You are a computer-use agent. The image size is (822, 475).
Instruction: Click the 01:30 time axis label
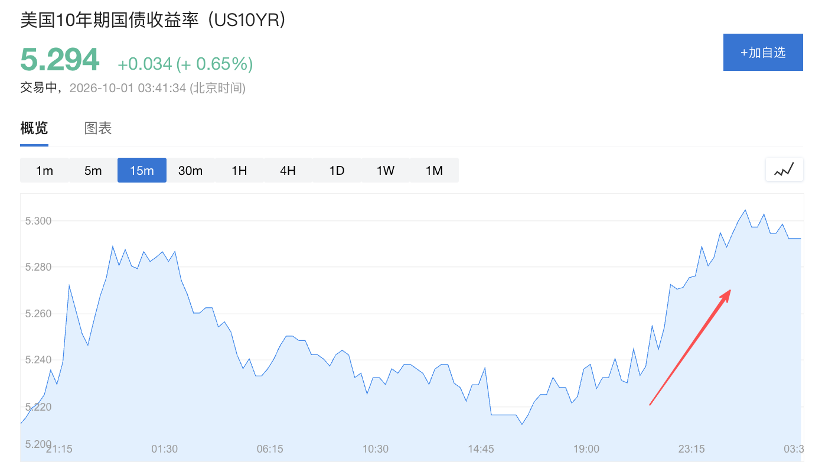[164, 449]
